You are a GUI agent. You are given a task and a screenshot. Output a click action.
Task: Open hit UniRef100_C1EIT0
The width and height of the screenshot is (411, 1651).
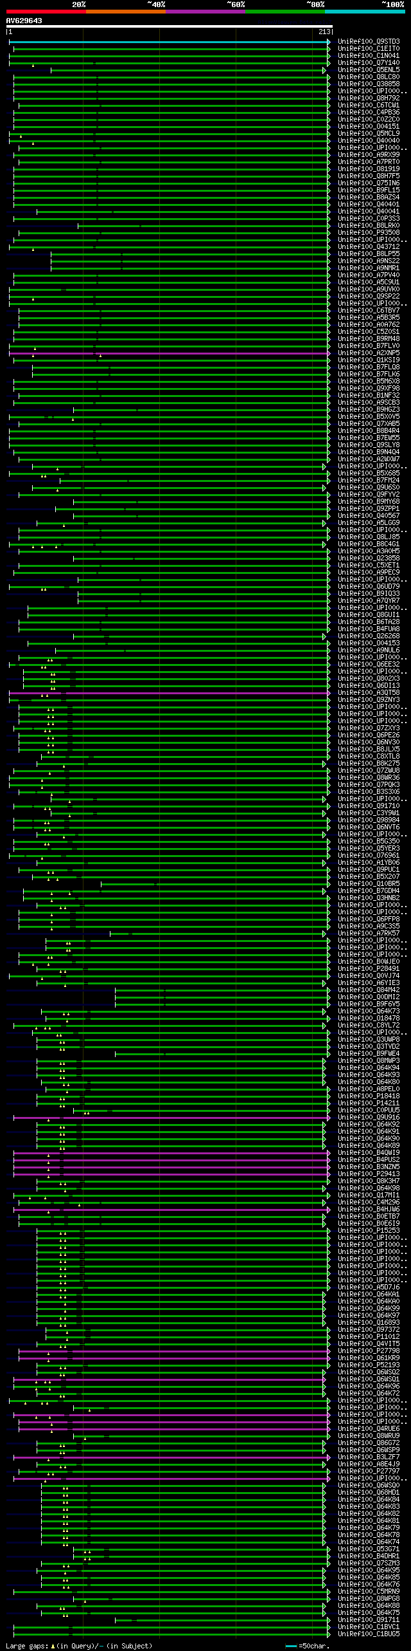[x=369, y=49]
